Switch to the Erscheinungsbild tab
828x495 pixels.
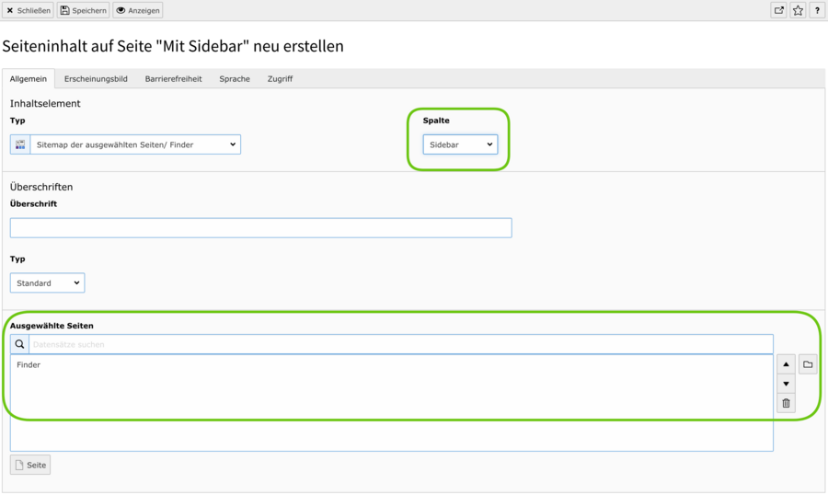pyautogui.click(x=96, y=79)
